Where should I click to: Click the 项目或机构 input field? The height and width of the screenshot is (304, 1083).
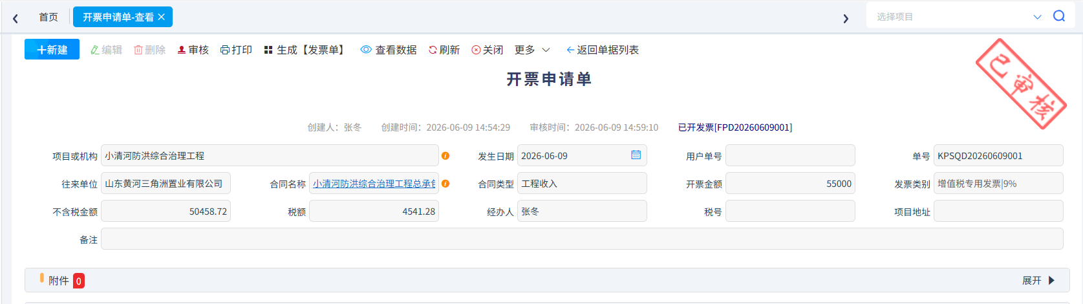coord(270,155)
